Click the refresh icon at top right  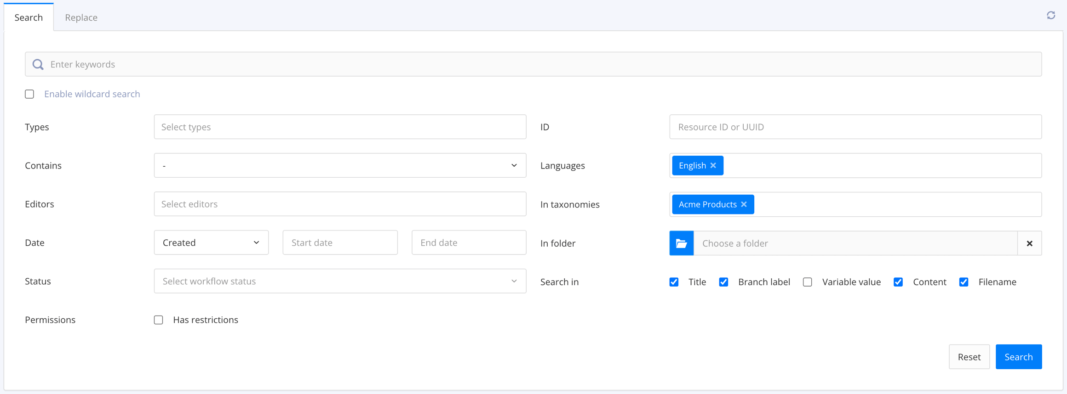1051,16
